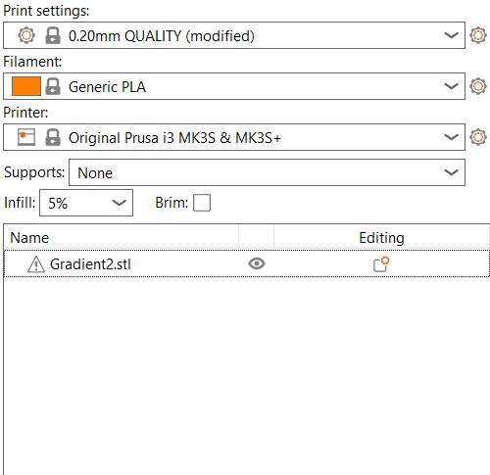Open printer settings gear icon

click(478, 137)
